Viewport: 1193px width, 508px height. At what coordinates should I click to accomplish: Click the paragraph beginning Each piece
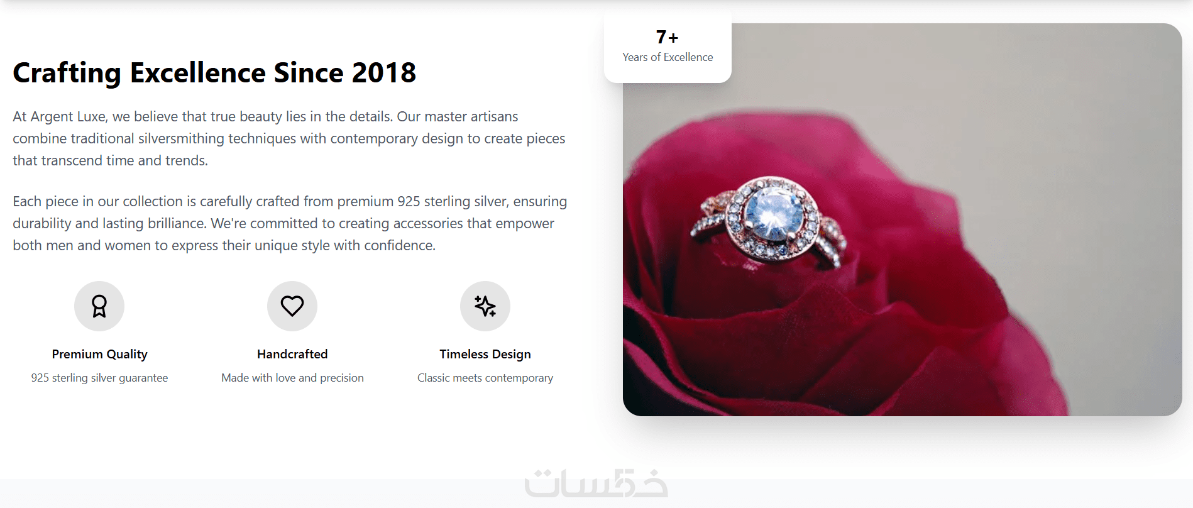(290, 223)
